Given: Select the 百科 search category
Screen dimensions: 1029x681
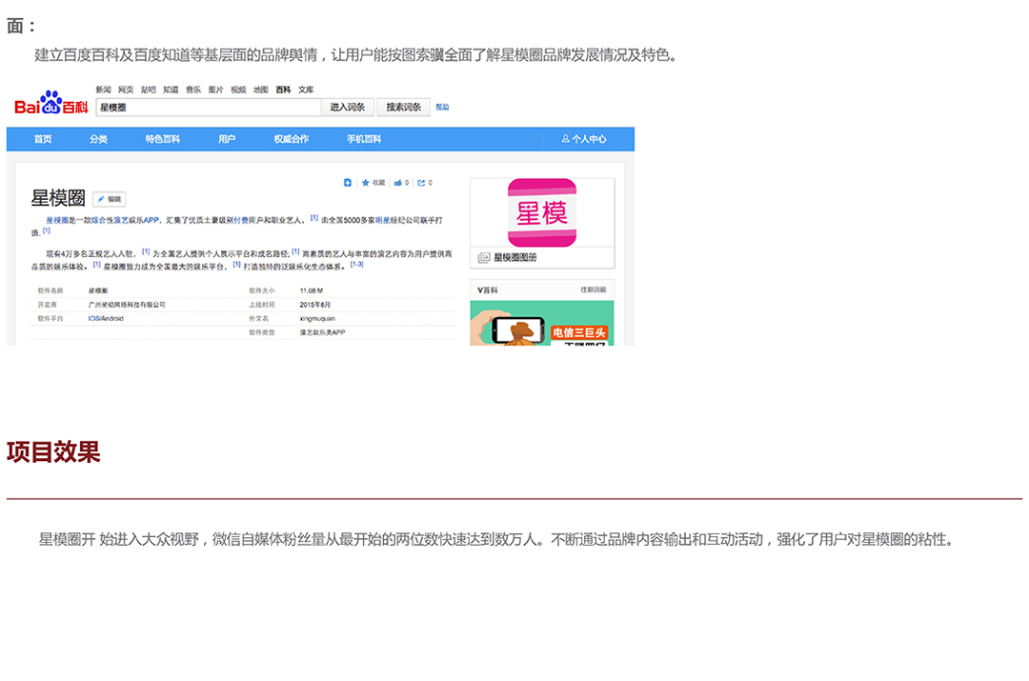Looking at the screenshot, I should click(284, 90).
